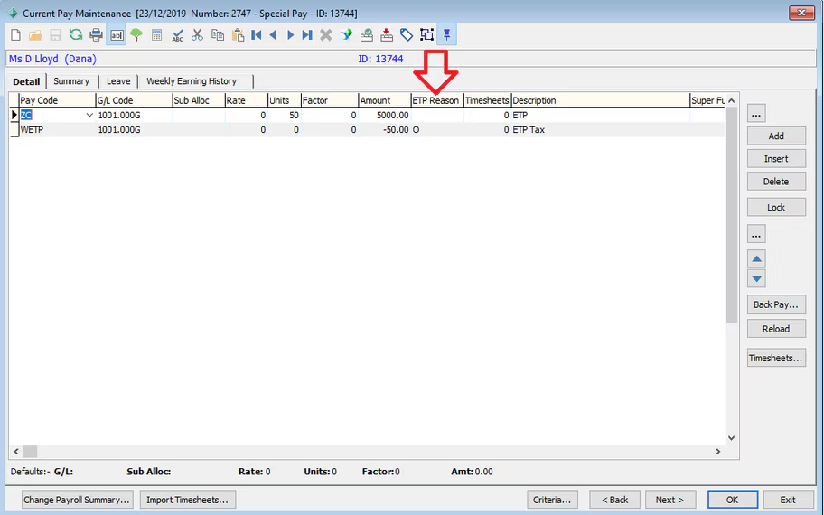Click the Delete button
The width and height of the screenshot is (824, 515).
click(x=776, y=182)
